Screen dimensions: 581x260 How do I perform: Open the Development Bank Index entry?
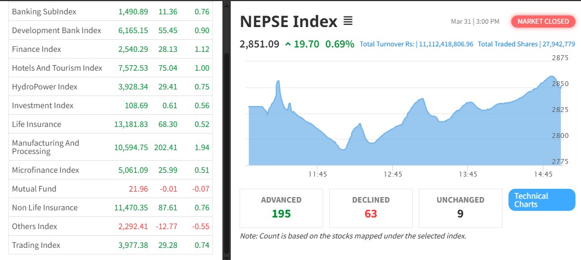coord(56,30)
